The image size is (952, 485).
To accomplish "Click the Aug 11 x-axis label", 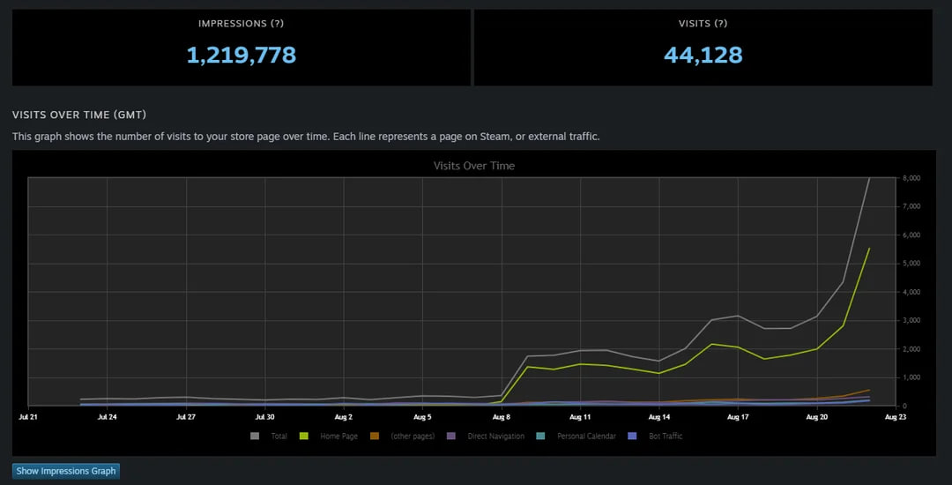I will click(x=580, y=417).
